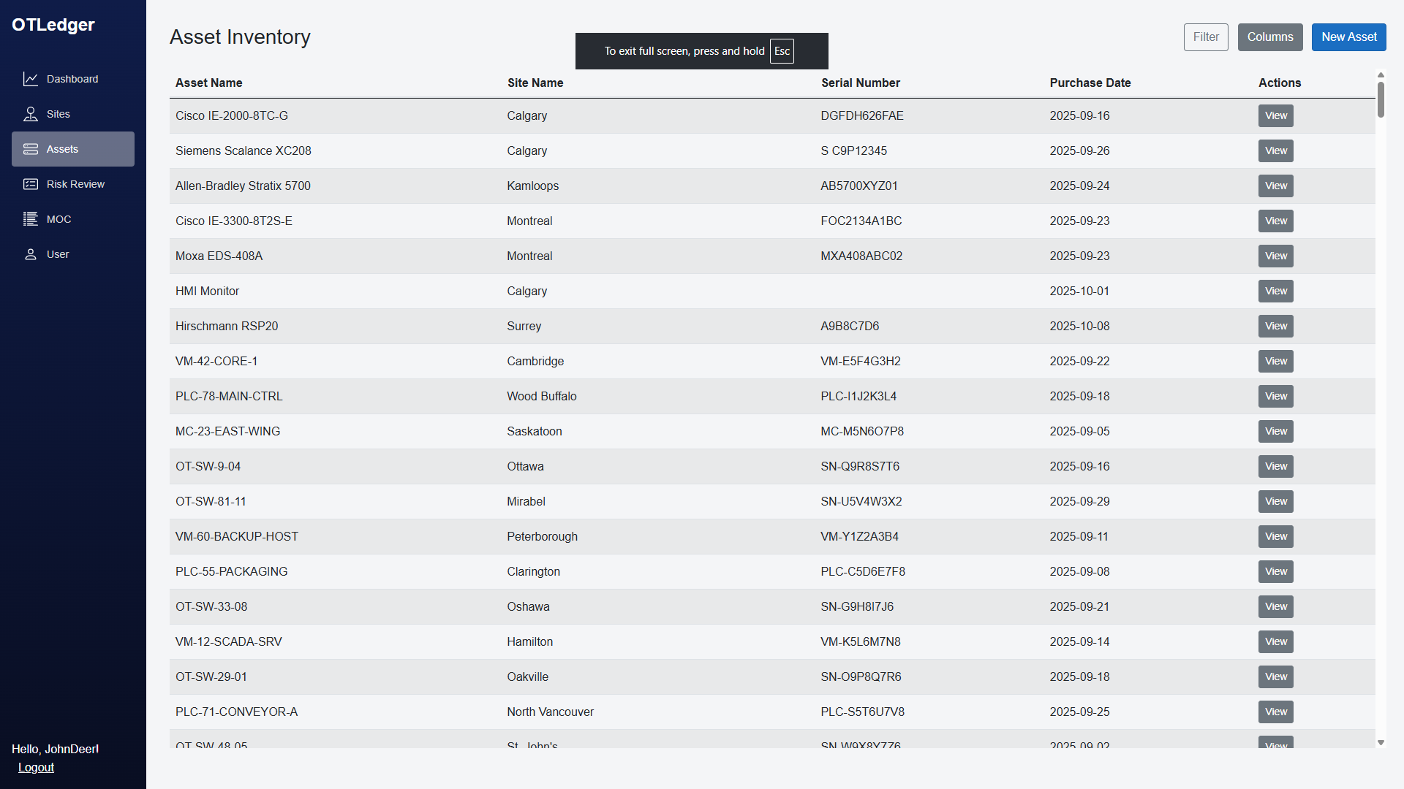Sort by the Asset Name column header
Image resolution: width=1404 pixels, height=789 pixels.
pos(208,83)
